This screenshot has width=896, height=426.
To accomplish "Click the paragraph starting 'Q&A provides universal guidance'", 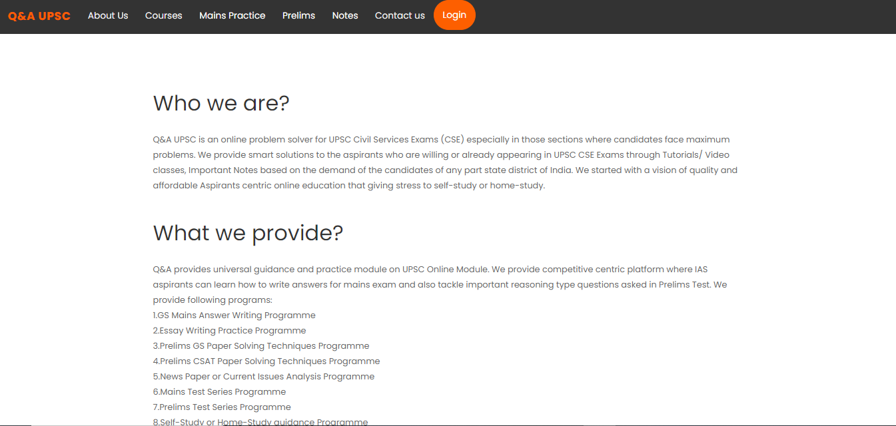I will [440, 285].
